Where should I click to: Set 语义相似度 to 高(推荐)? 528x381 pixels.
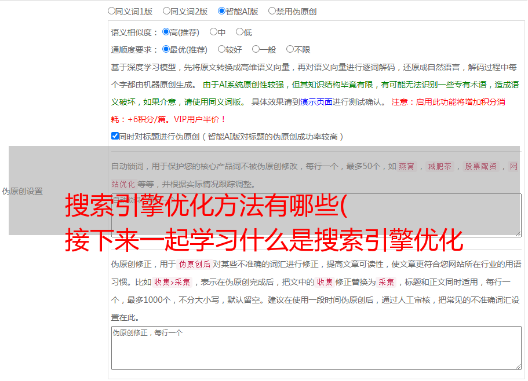(x=166, y=32)
